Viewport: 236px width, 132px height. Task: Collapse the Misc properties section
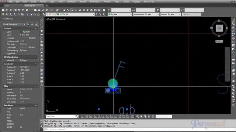tap(36, 86)
